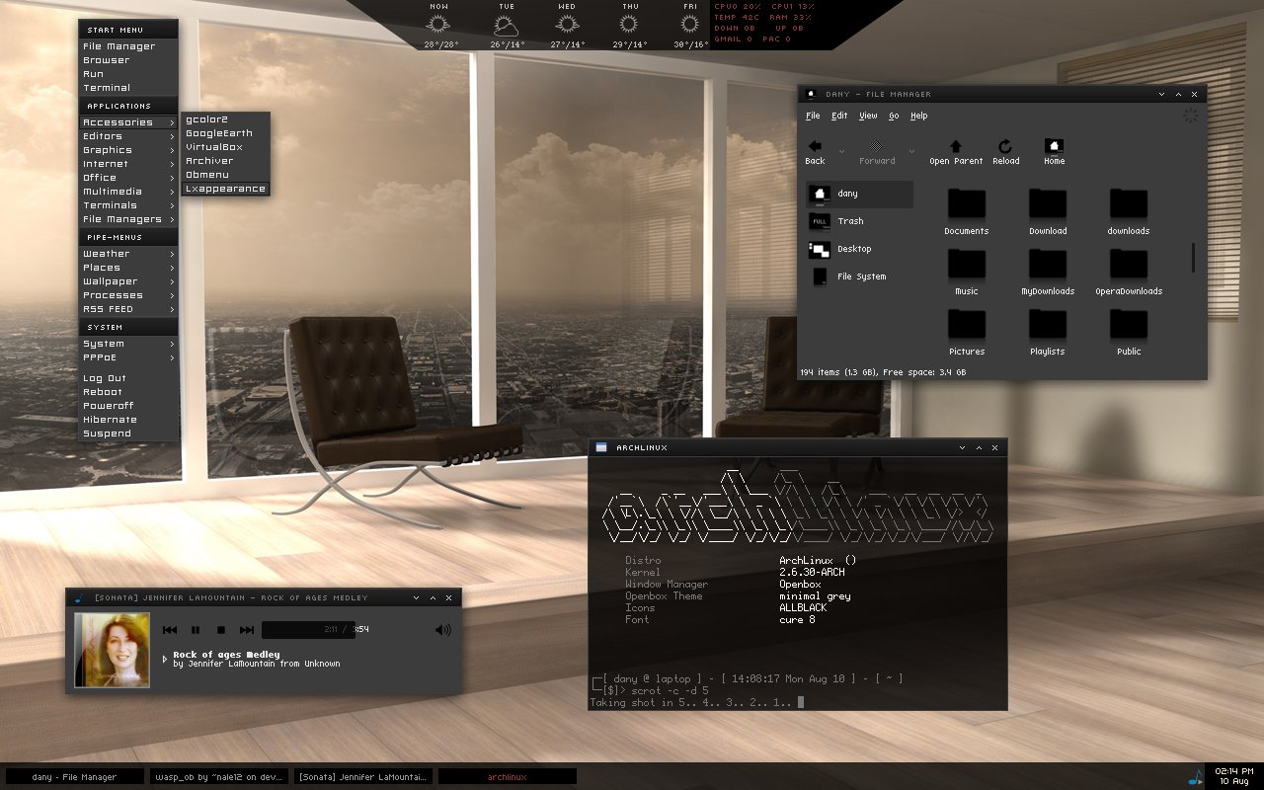Switch to Sonata taskbar button

(x=363, y=777)
